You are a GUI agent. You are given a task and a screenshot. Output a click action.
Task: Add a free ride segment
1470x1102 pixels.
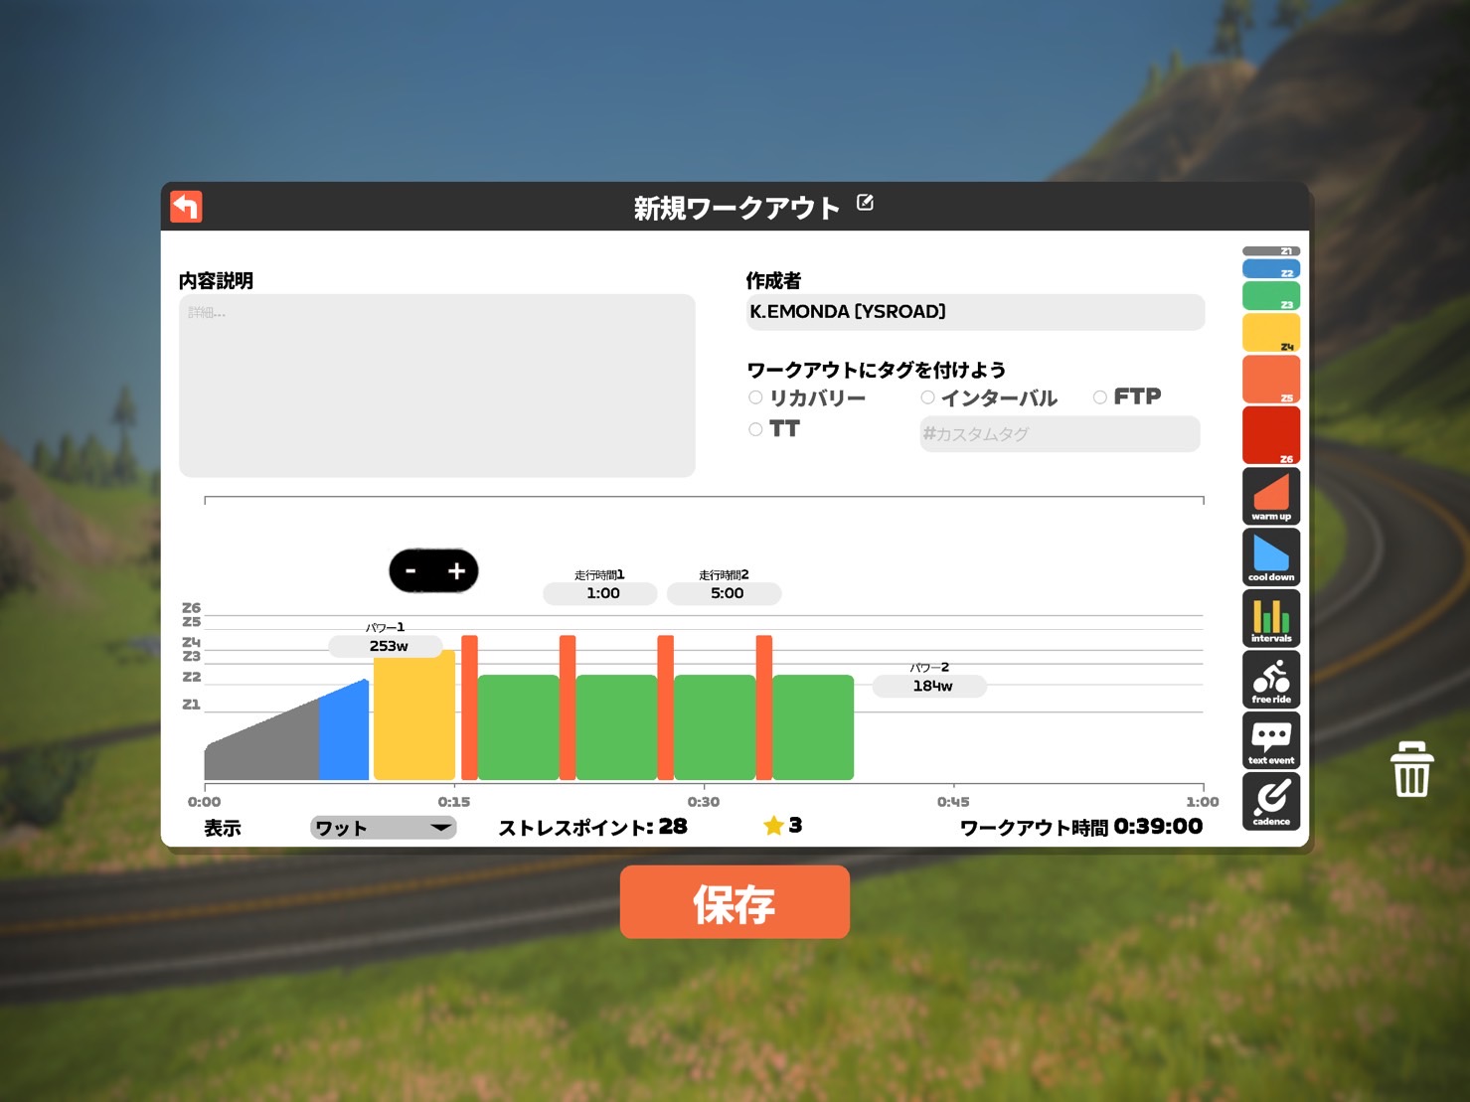(1271, 679)
